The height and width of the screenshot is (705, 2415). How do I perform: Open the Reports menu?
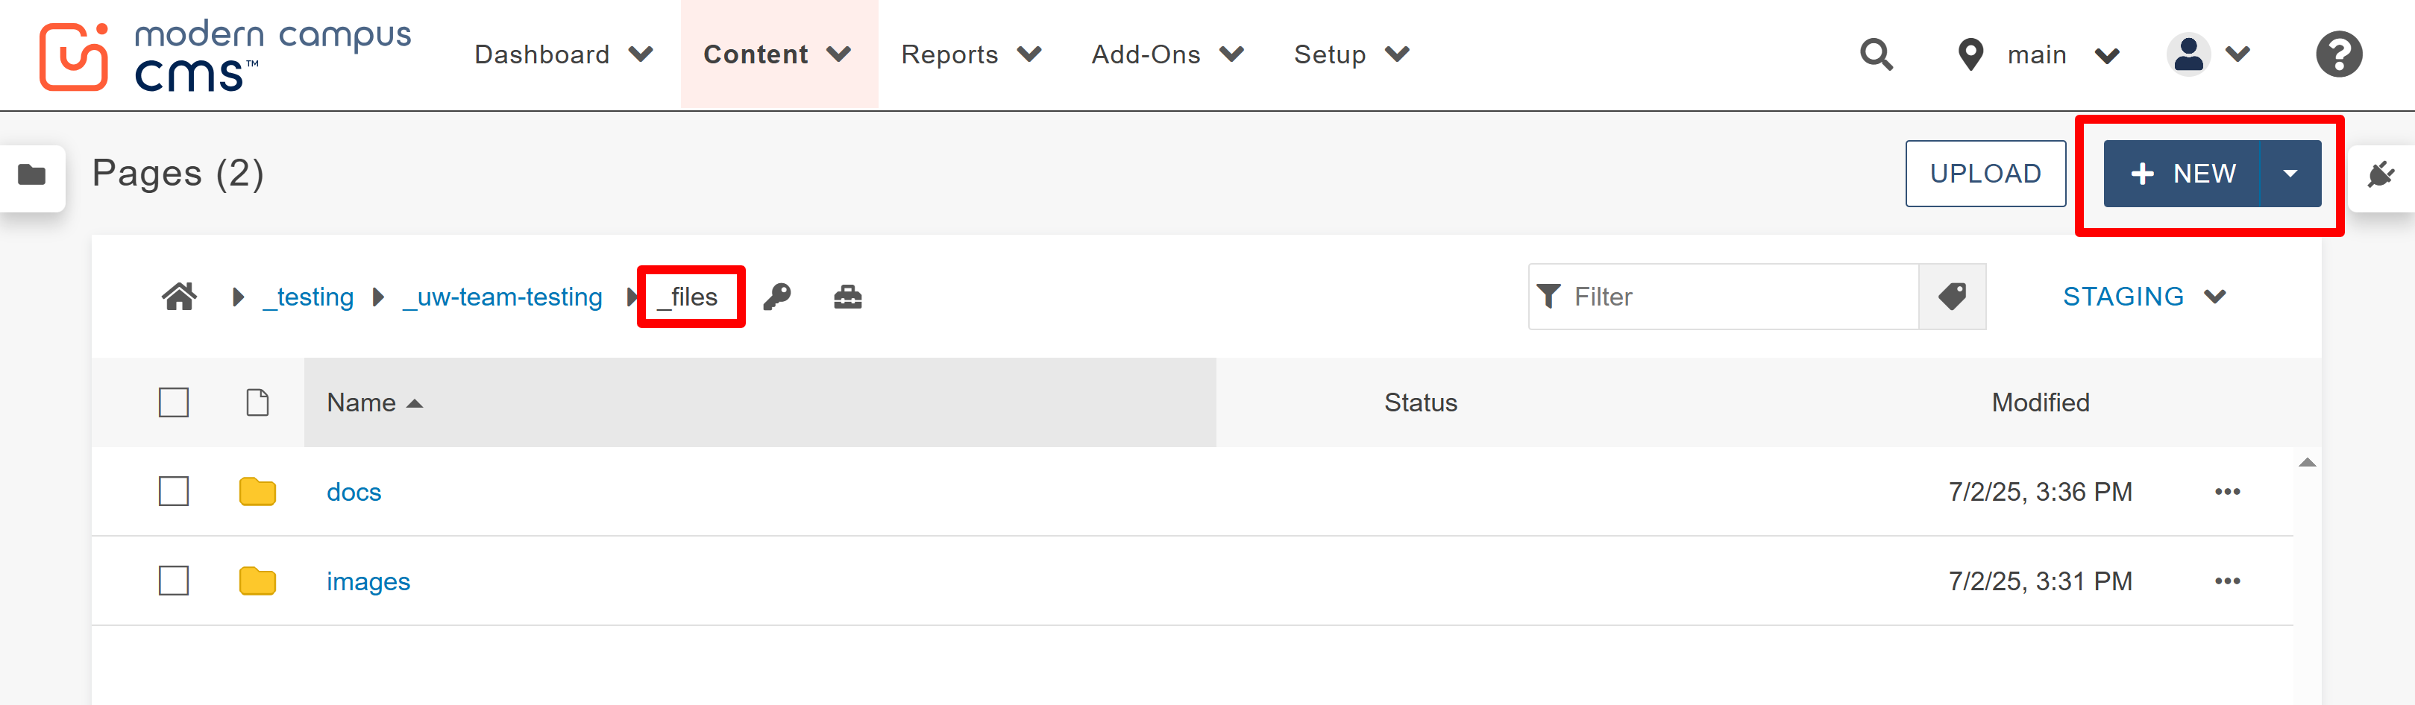[949, 54]
